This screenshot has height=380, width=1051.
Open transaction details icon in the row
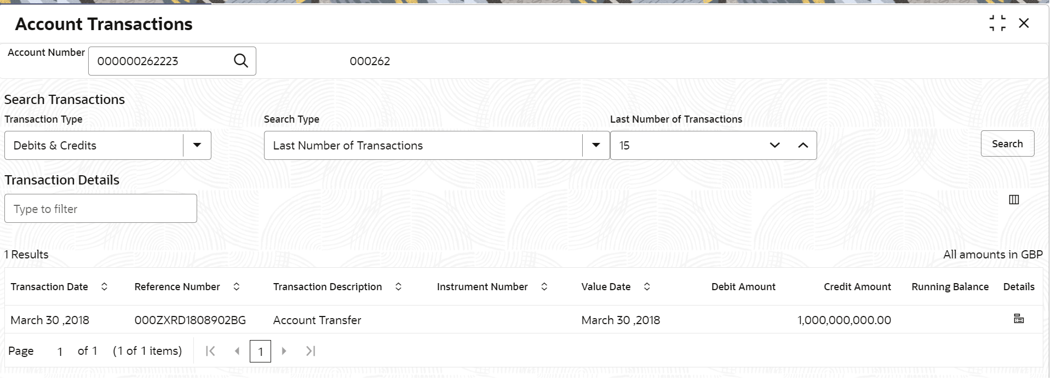[1019, 319]
